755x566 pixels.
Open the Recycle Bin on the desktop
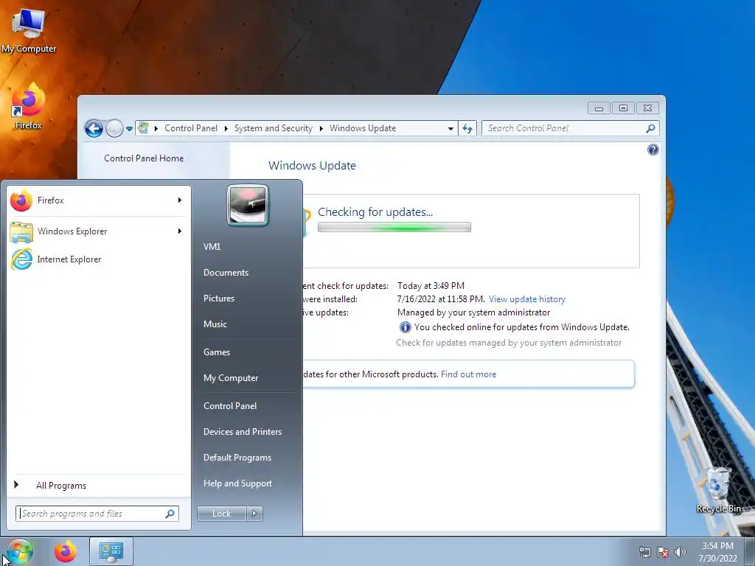pyautogui.click(x=718, y=489)
